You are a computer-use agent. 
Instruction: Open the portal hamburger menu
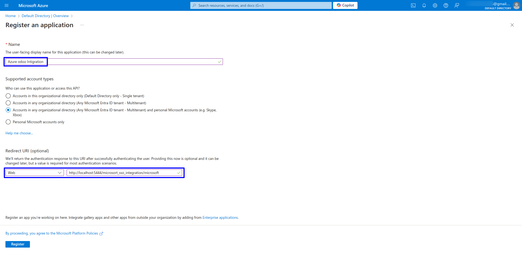coord(7,5)
